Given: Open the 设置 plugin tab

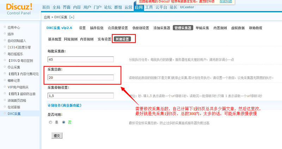Looking at the screenshot, I should click(x=82, y=28).
